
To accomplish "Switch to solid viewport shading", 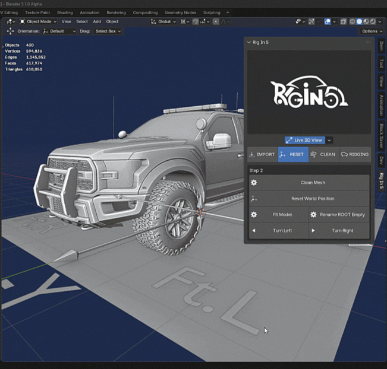I will click(x=359, y=22).
